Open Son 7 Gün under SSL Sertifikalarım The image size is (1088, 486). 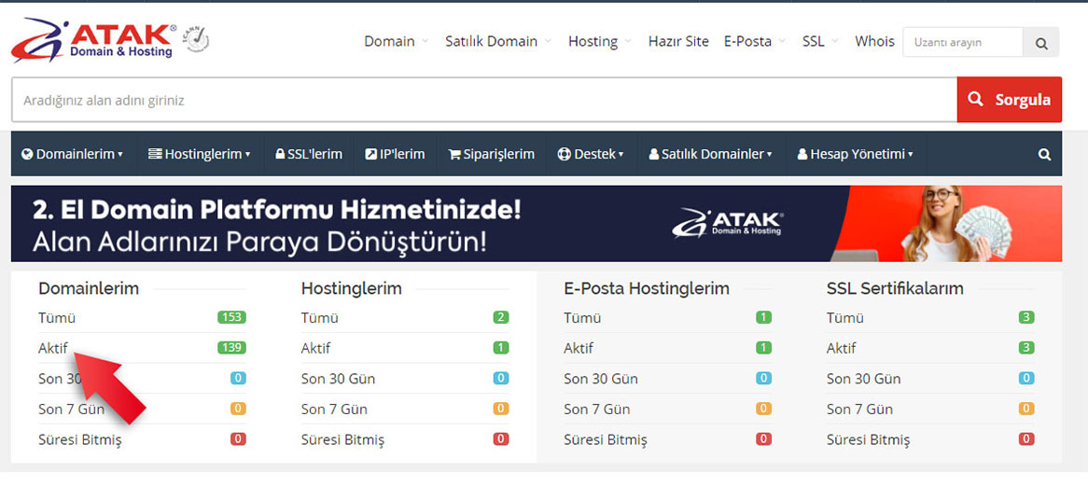[859, 410]
